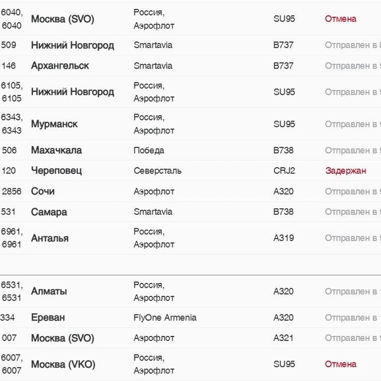Click Отмена status for Москва (VKO)

(340, 364)
